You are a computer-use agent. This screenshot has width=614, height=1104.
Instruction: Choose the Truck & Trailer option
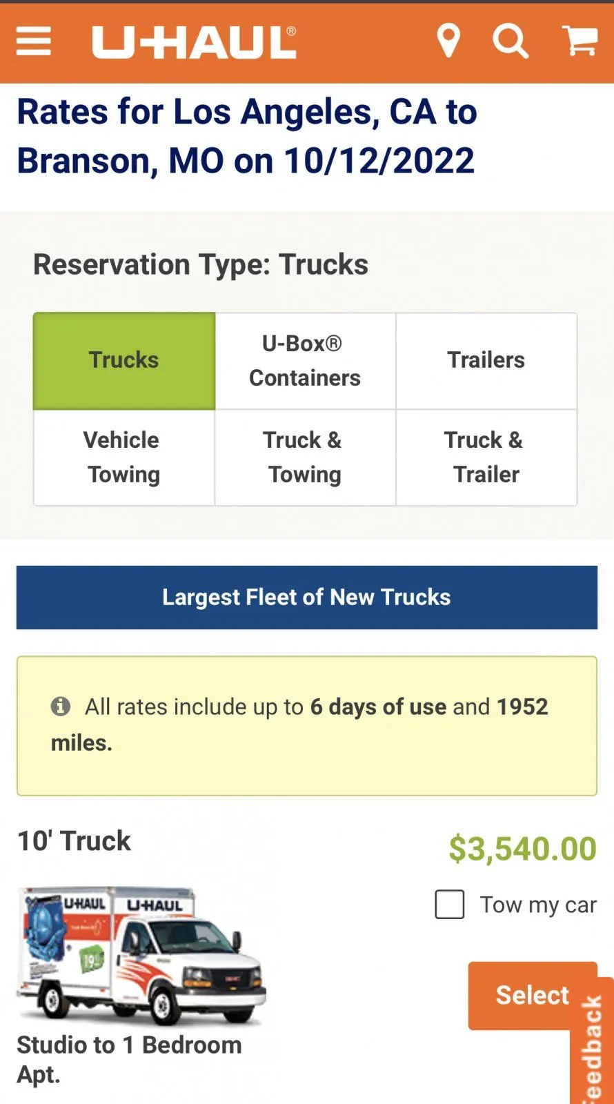tap(486, 457)
